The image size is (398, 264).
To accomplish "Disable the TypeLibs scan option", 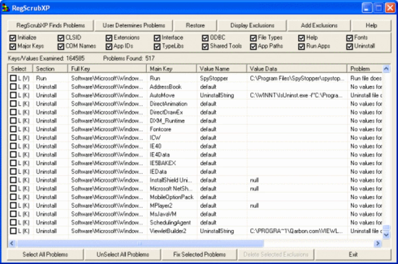I will 157,47.
